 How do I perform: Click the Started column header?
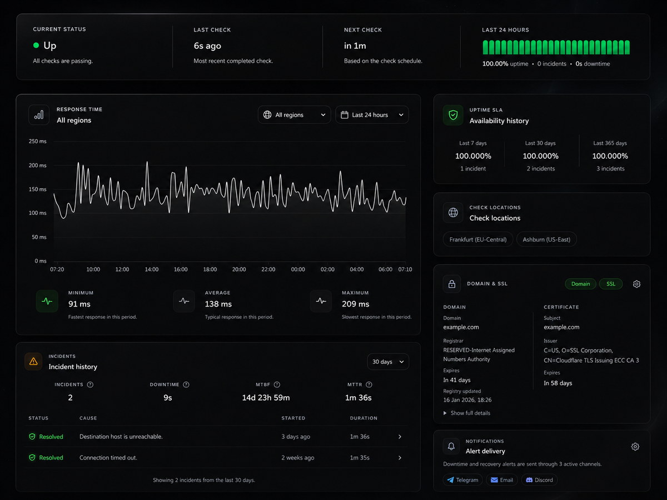click(x=293, y=418)
